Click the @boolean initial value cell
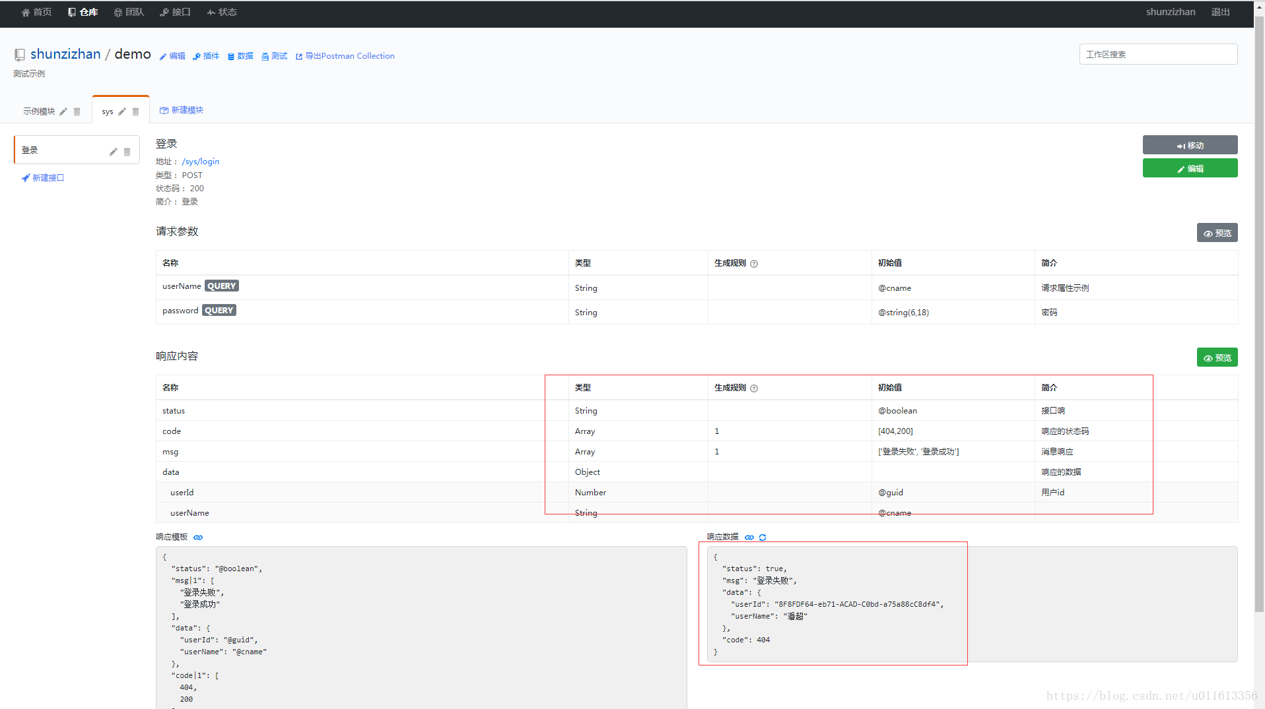Viewport: 1265px width, 709px height. coord(898,411)
